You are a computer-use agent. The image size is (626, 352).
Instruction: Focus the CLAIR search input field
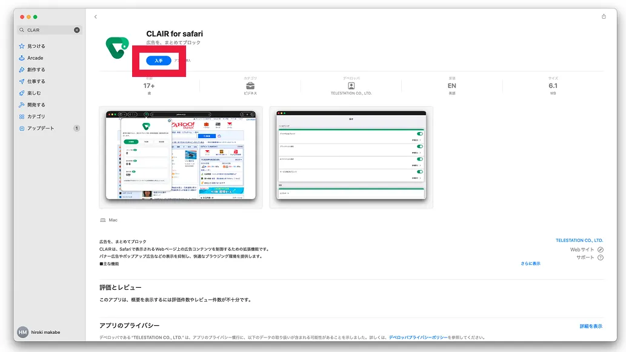[50, 30]
